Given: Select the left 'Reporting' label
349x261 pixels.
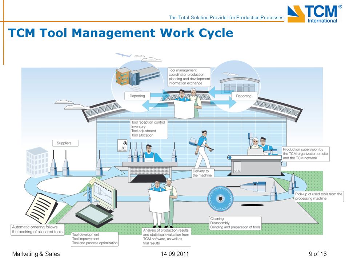Looking at the screenshot, I should point(137,96).
